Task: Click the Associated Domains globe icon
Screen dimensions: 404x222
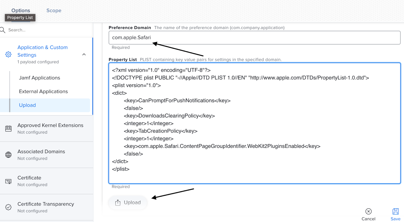Action: [x=8, y=155]
